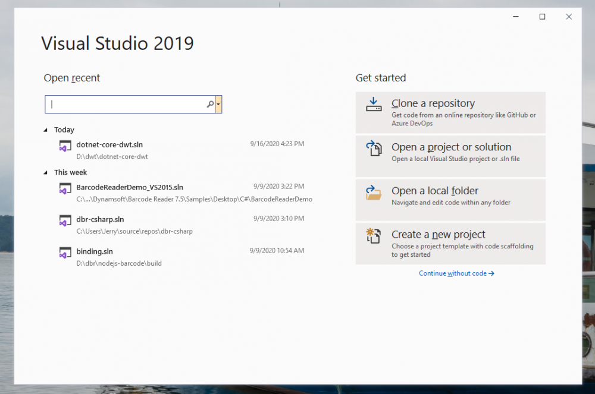This screenshot has height=394, width=595.
Task: Click Continue without code link
Action: coord(456,273)
